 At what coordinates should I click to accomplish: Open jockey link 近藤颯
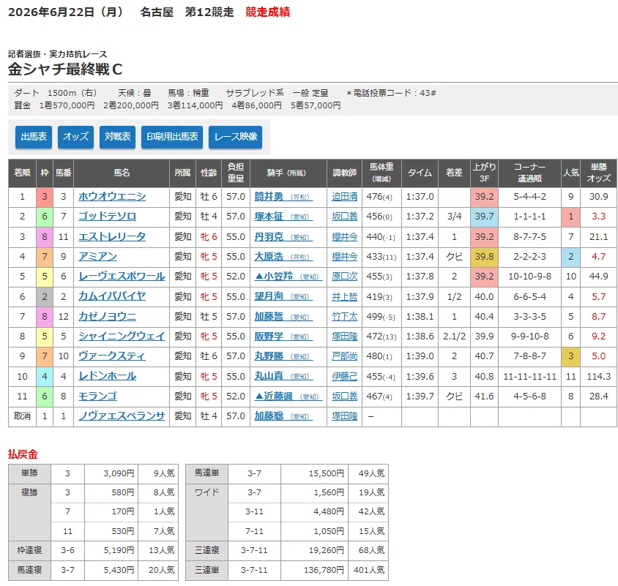tap(288, 396)
